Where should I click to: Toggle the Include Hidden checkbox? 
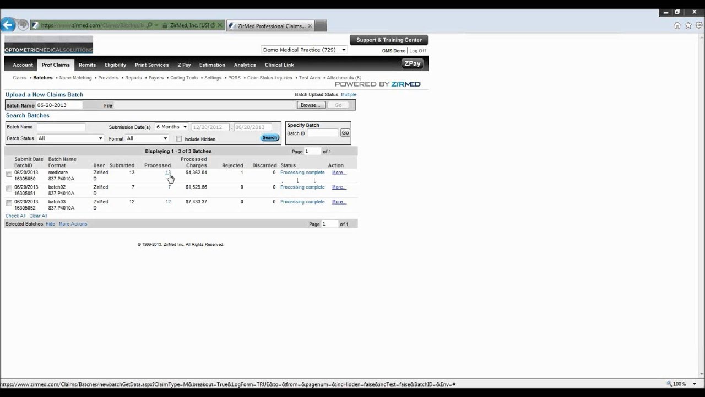(178, 139)
